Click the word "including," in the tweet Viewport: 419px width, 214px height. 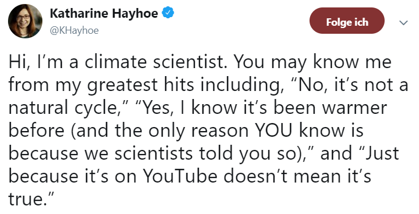coord(242,85)
